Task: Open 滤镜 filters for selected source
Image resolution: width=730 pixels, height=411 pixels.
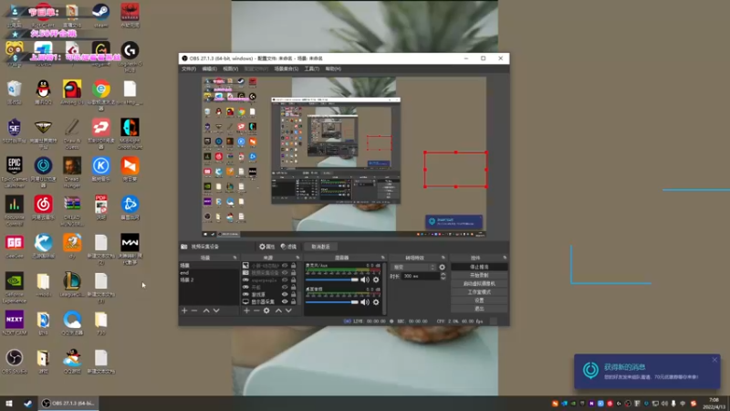Action: coord(288,247)
